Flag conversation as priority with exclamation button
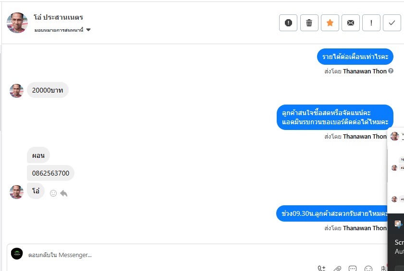 [x=371, y=23]
